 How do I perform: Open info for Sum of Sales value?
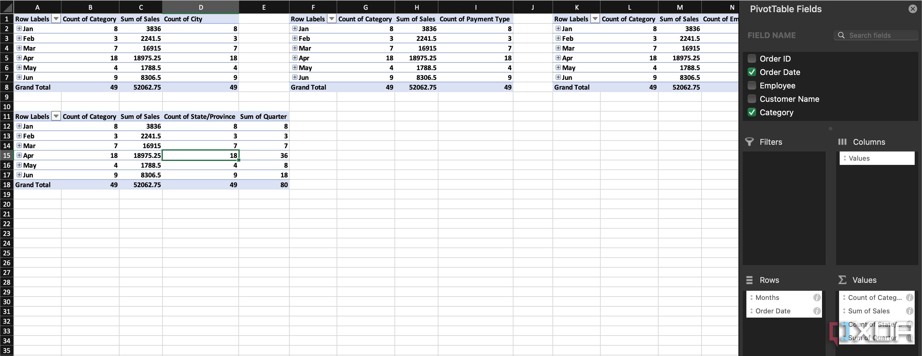pyautogui.click(x=909, y=311)
